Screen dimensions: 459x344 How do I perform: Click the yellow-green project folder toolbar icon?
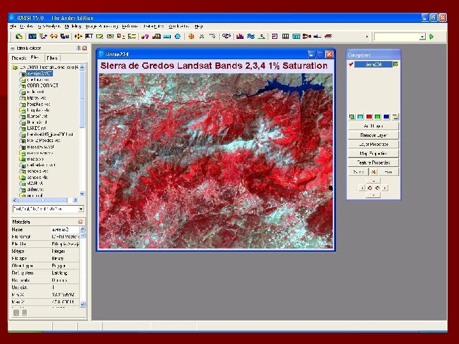[19, 36]
